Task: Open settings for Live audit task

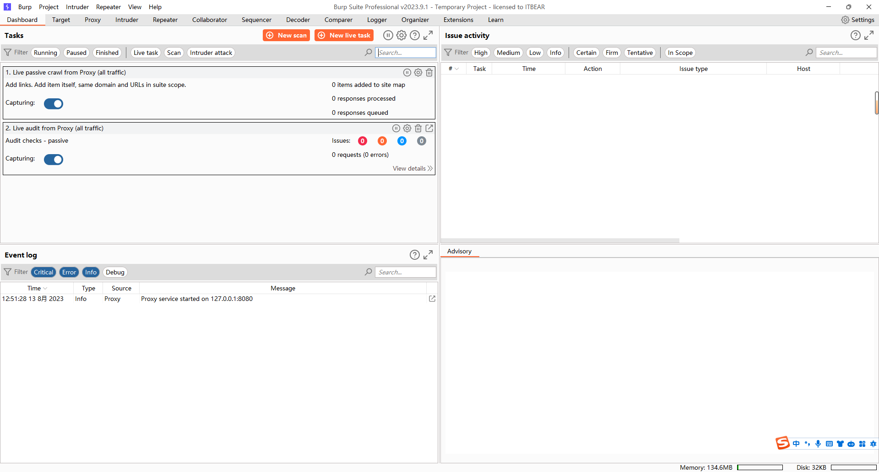Action: 407,128
